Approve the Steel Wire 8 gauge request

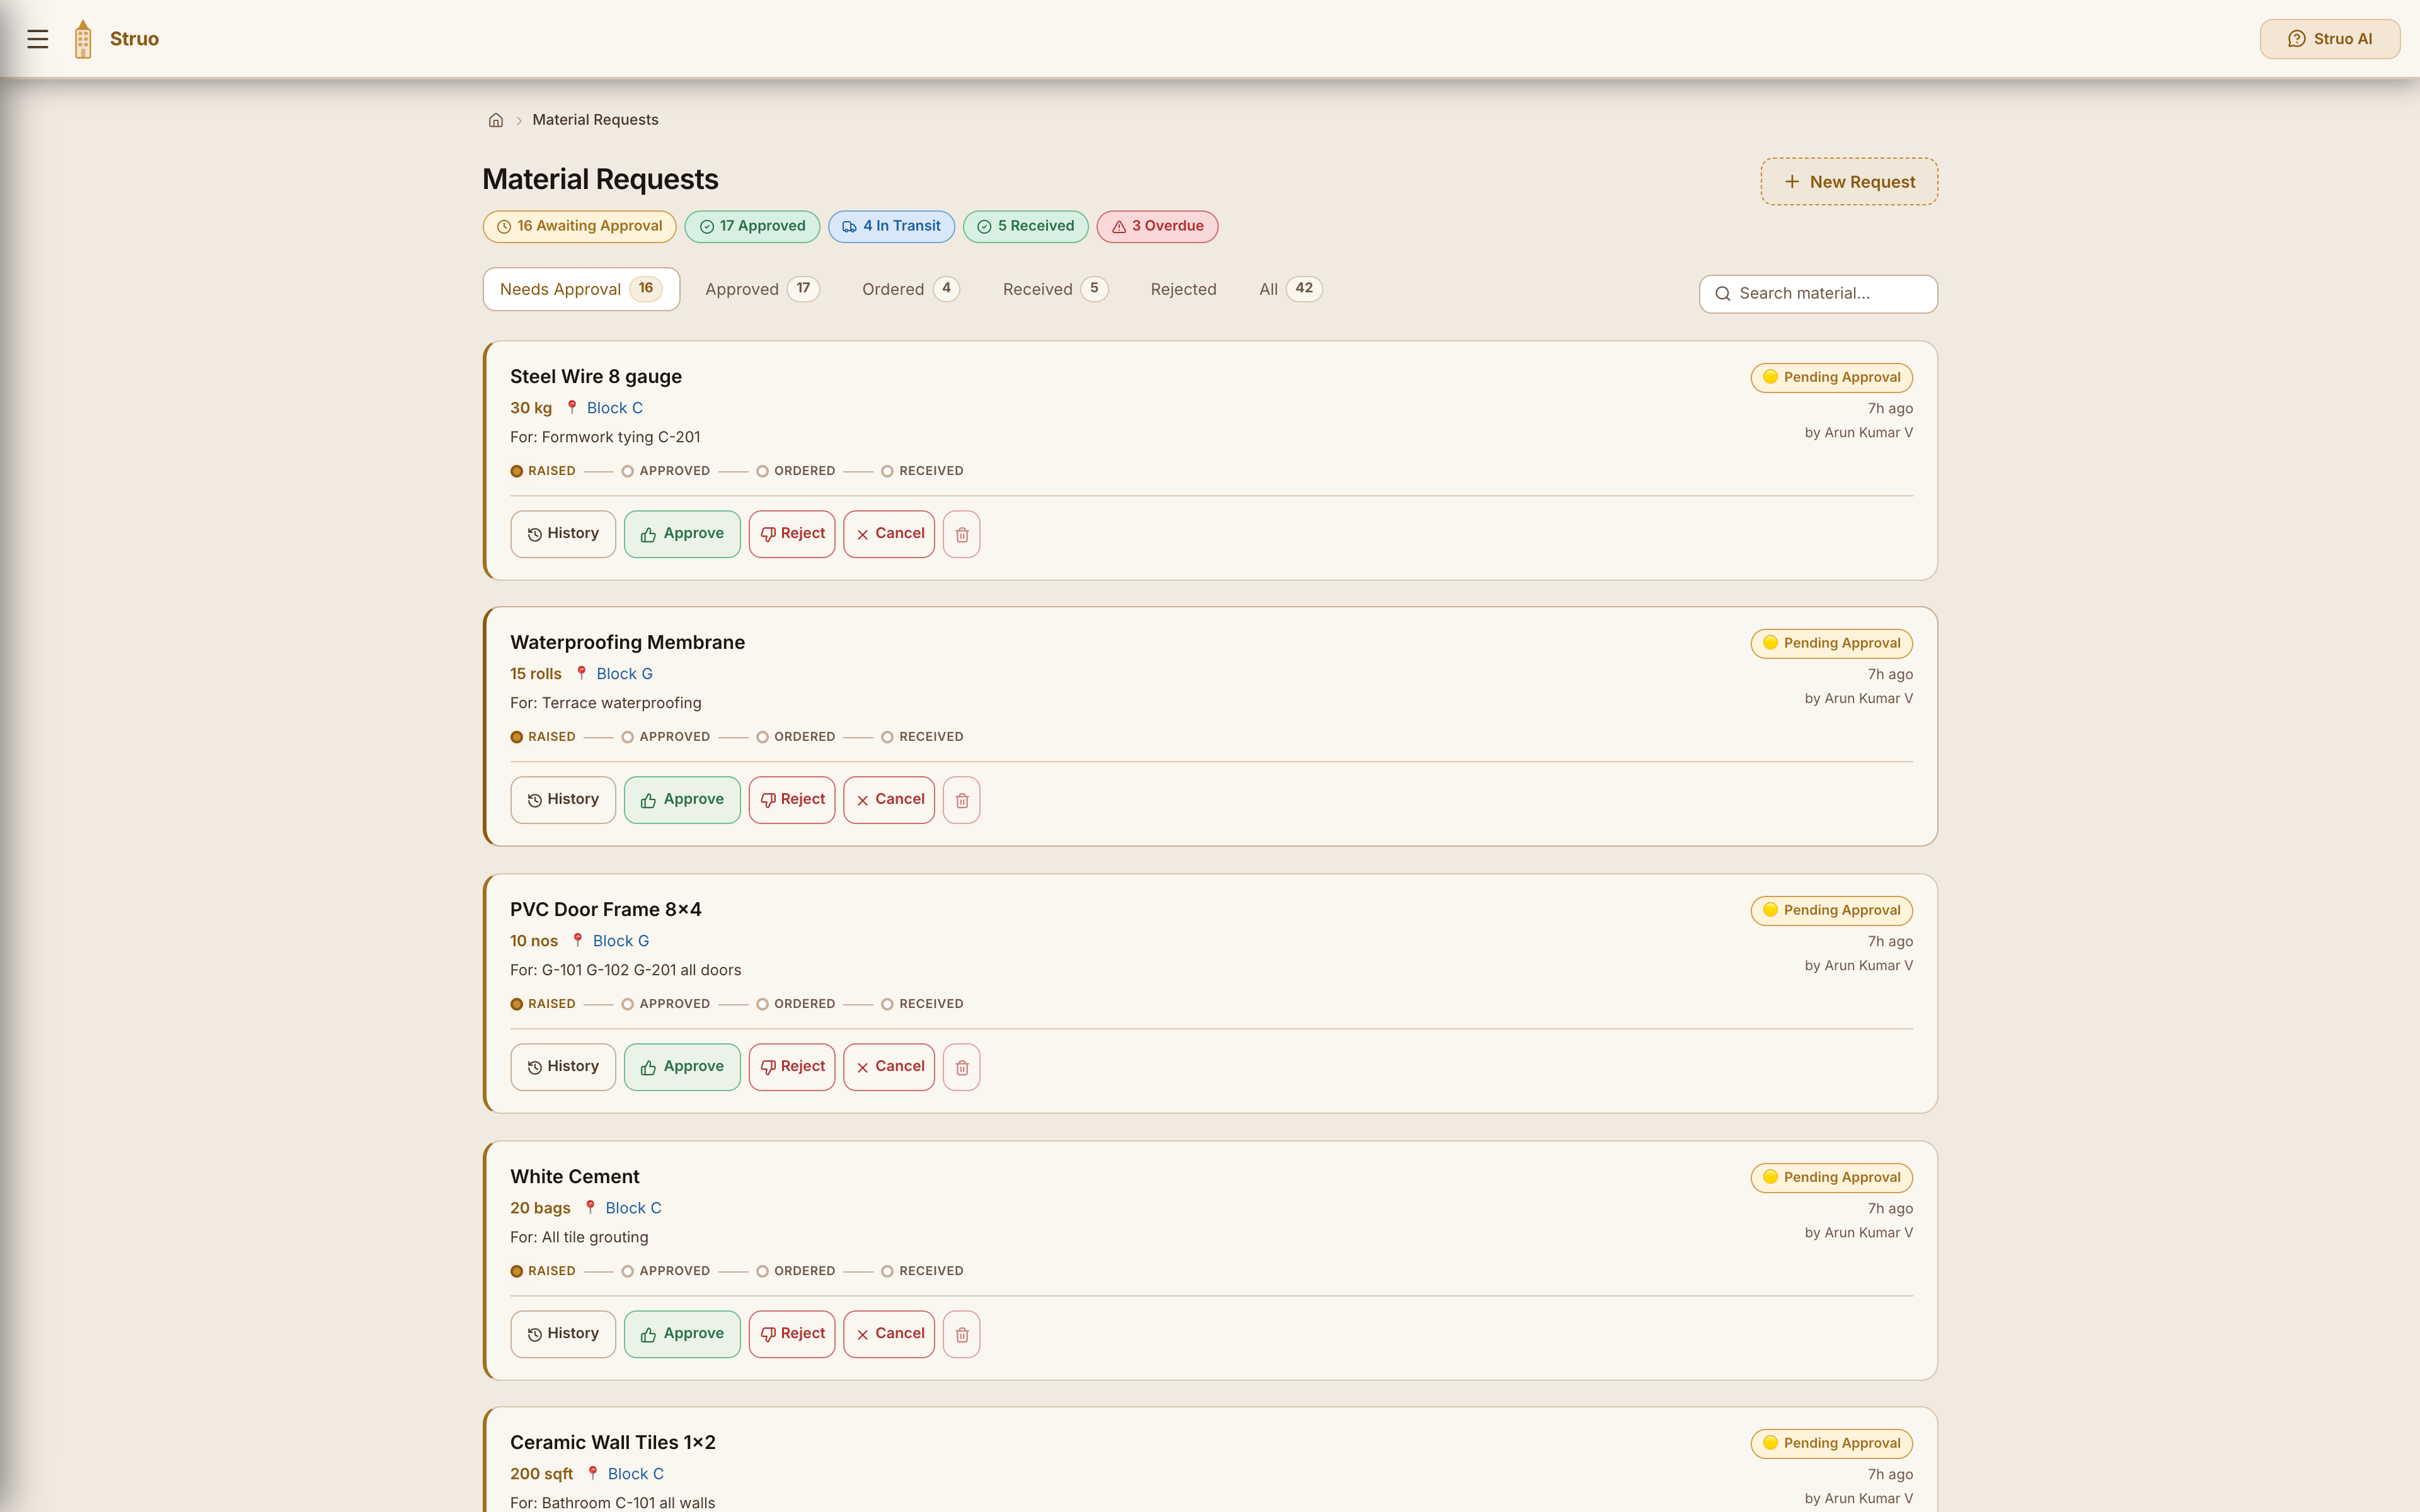682,534
